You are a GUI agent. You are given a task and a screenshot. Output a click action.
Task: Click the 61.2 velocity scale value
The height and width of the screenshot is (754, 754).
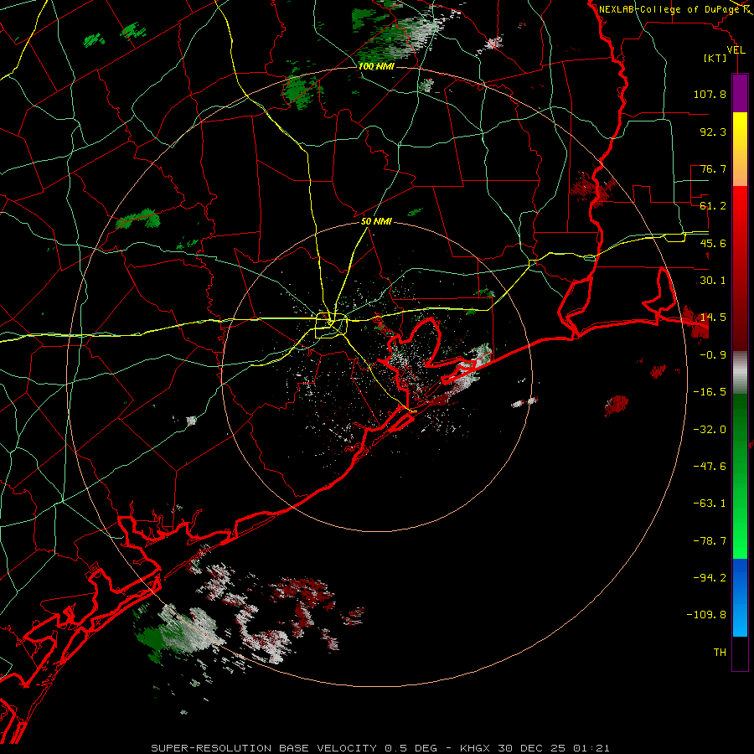(713, 206)
